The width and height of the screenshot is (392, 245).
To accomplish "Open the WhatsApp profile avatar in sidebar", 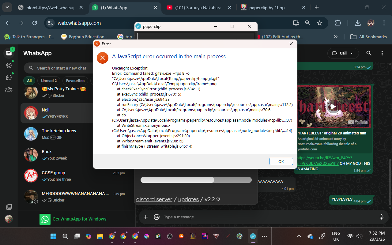I will [x=9, y=219].
